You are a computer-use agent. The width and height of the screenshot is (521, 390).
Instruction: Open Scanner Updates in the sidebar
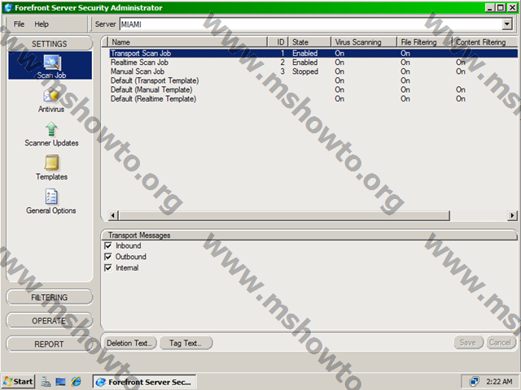[51, 134]
